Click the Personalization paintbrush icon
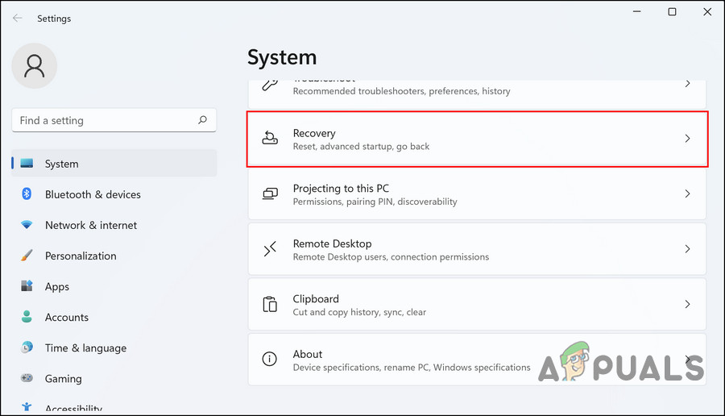This screenshot has height=416, width=725. pos(27,256)
